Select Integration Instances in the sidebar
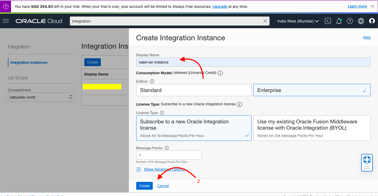 [29, 62]
